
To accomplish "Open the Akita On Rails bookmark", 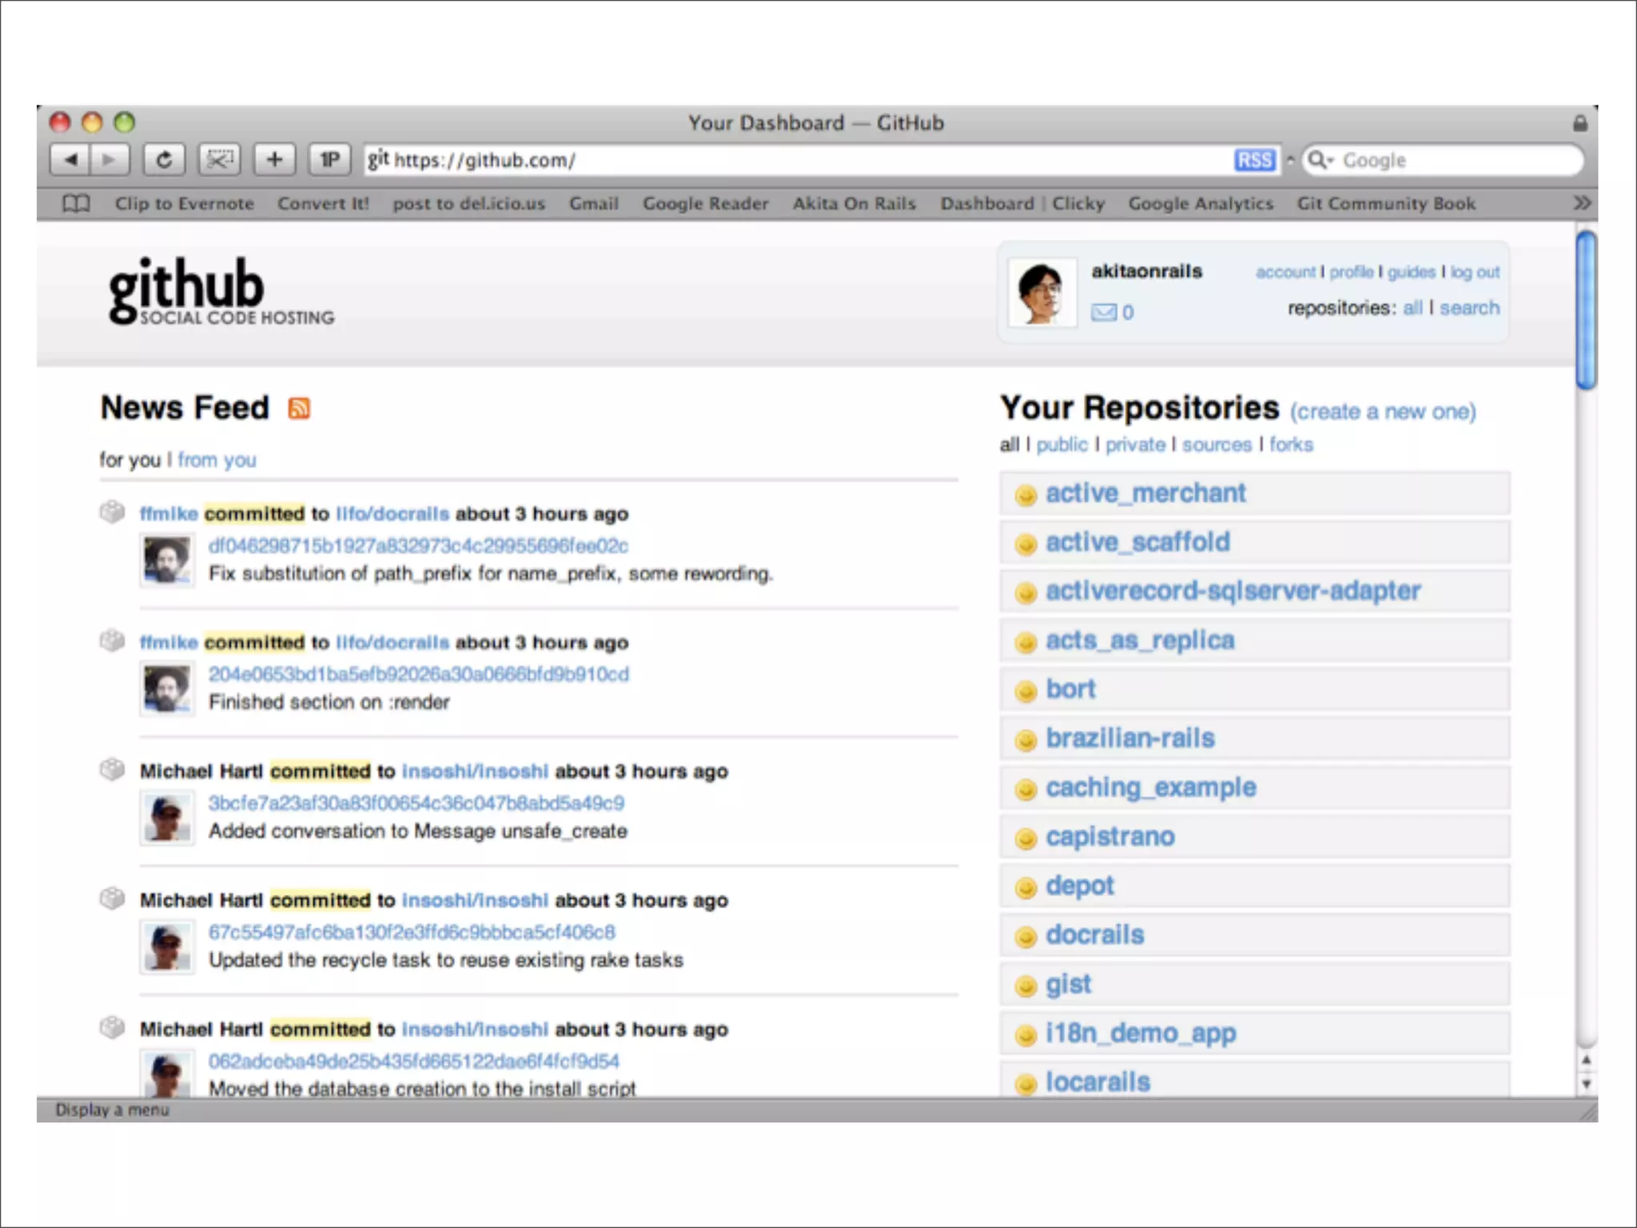I will pos(854,204).
